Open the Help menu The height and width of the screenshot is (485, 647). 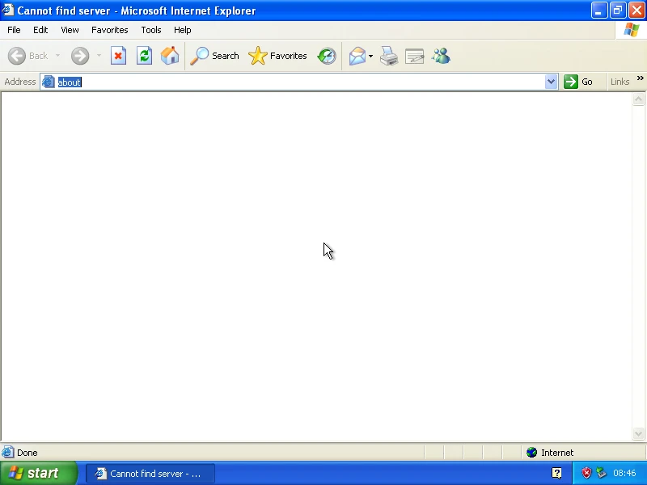pyautogui.click(x=183, y=30)
